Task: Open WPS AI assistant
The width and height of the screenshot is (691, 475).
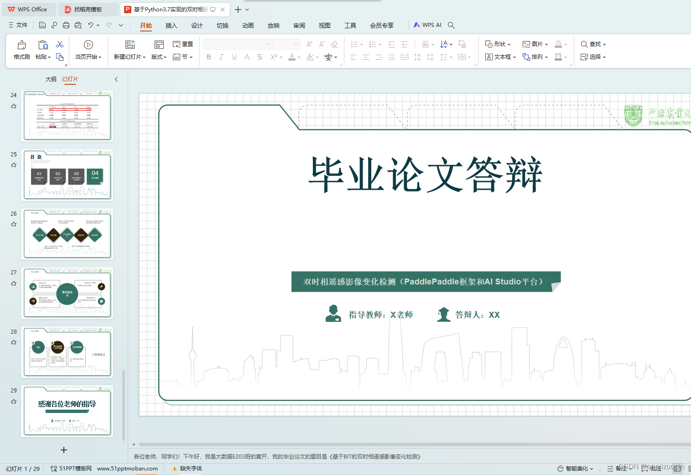Action: (x=427, y=25)
